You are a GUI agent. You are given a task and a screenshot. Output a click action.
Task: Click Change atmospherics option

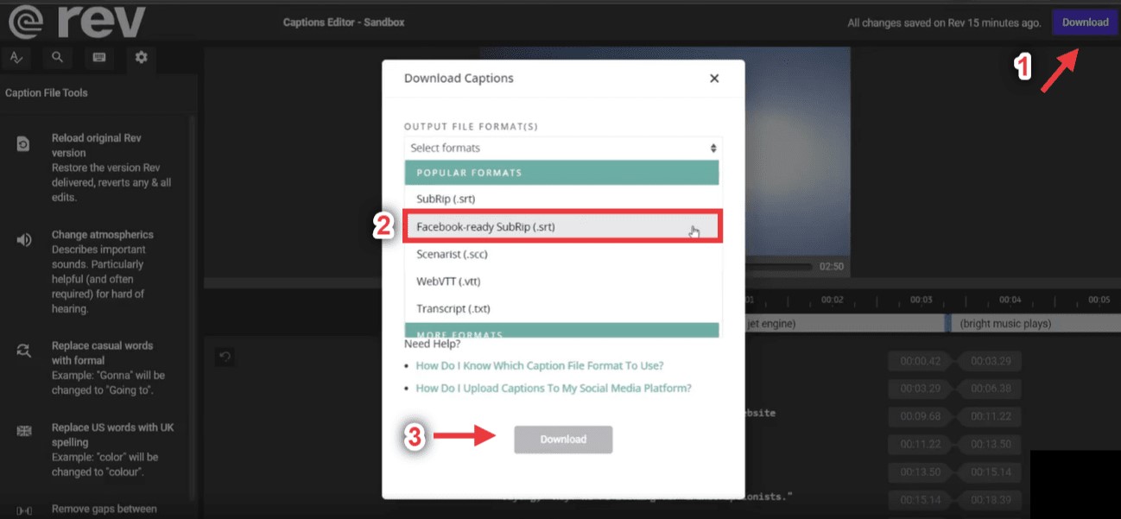pos(103,235)
